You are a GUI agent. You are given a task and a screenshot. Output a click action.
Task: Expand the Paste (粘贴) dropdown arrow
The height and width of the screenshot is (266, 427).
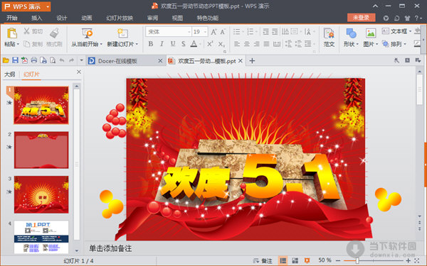[18, 44]
